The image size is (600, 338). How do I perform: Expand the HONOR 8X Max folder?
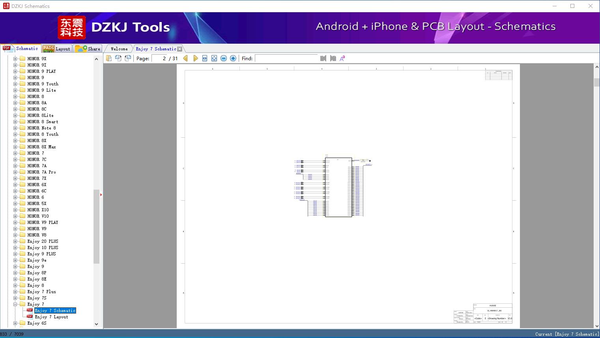click(x=15, y=147)
